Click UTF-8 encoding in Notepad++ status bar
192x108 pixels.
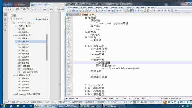click(179, 98)
